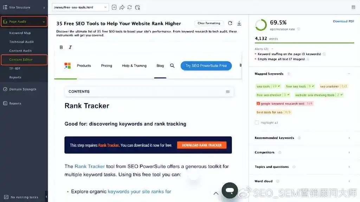The image size is (360, 202).
Task: Open Help & Training navigation item
Action: (134, 66)
